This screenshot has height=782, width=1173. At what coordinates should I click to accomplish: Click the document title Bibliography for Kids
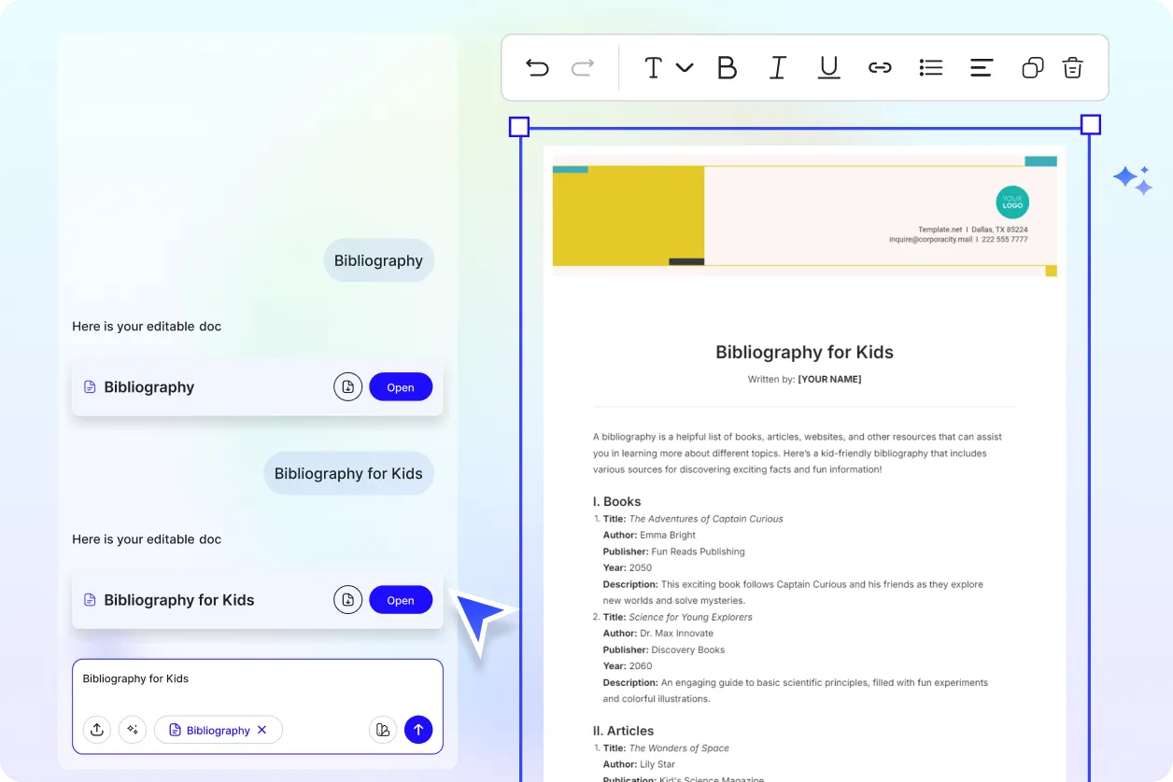804,352
